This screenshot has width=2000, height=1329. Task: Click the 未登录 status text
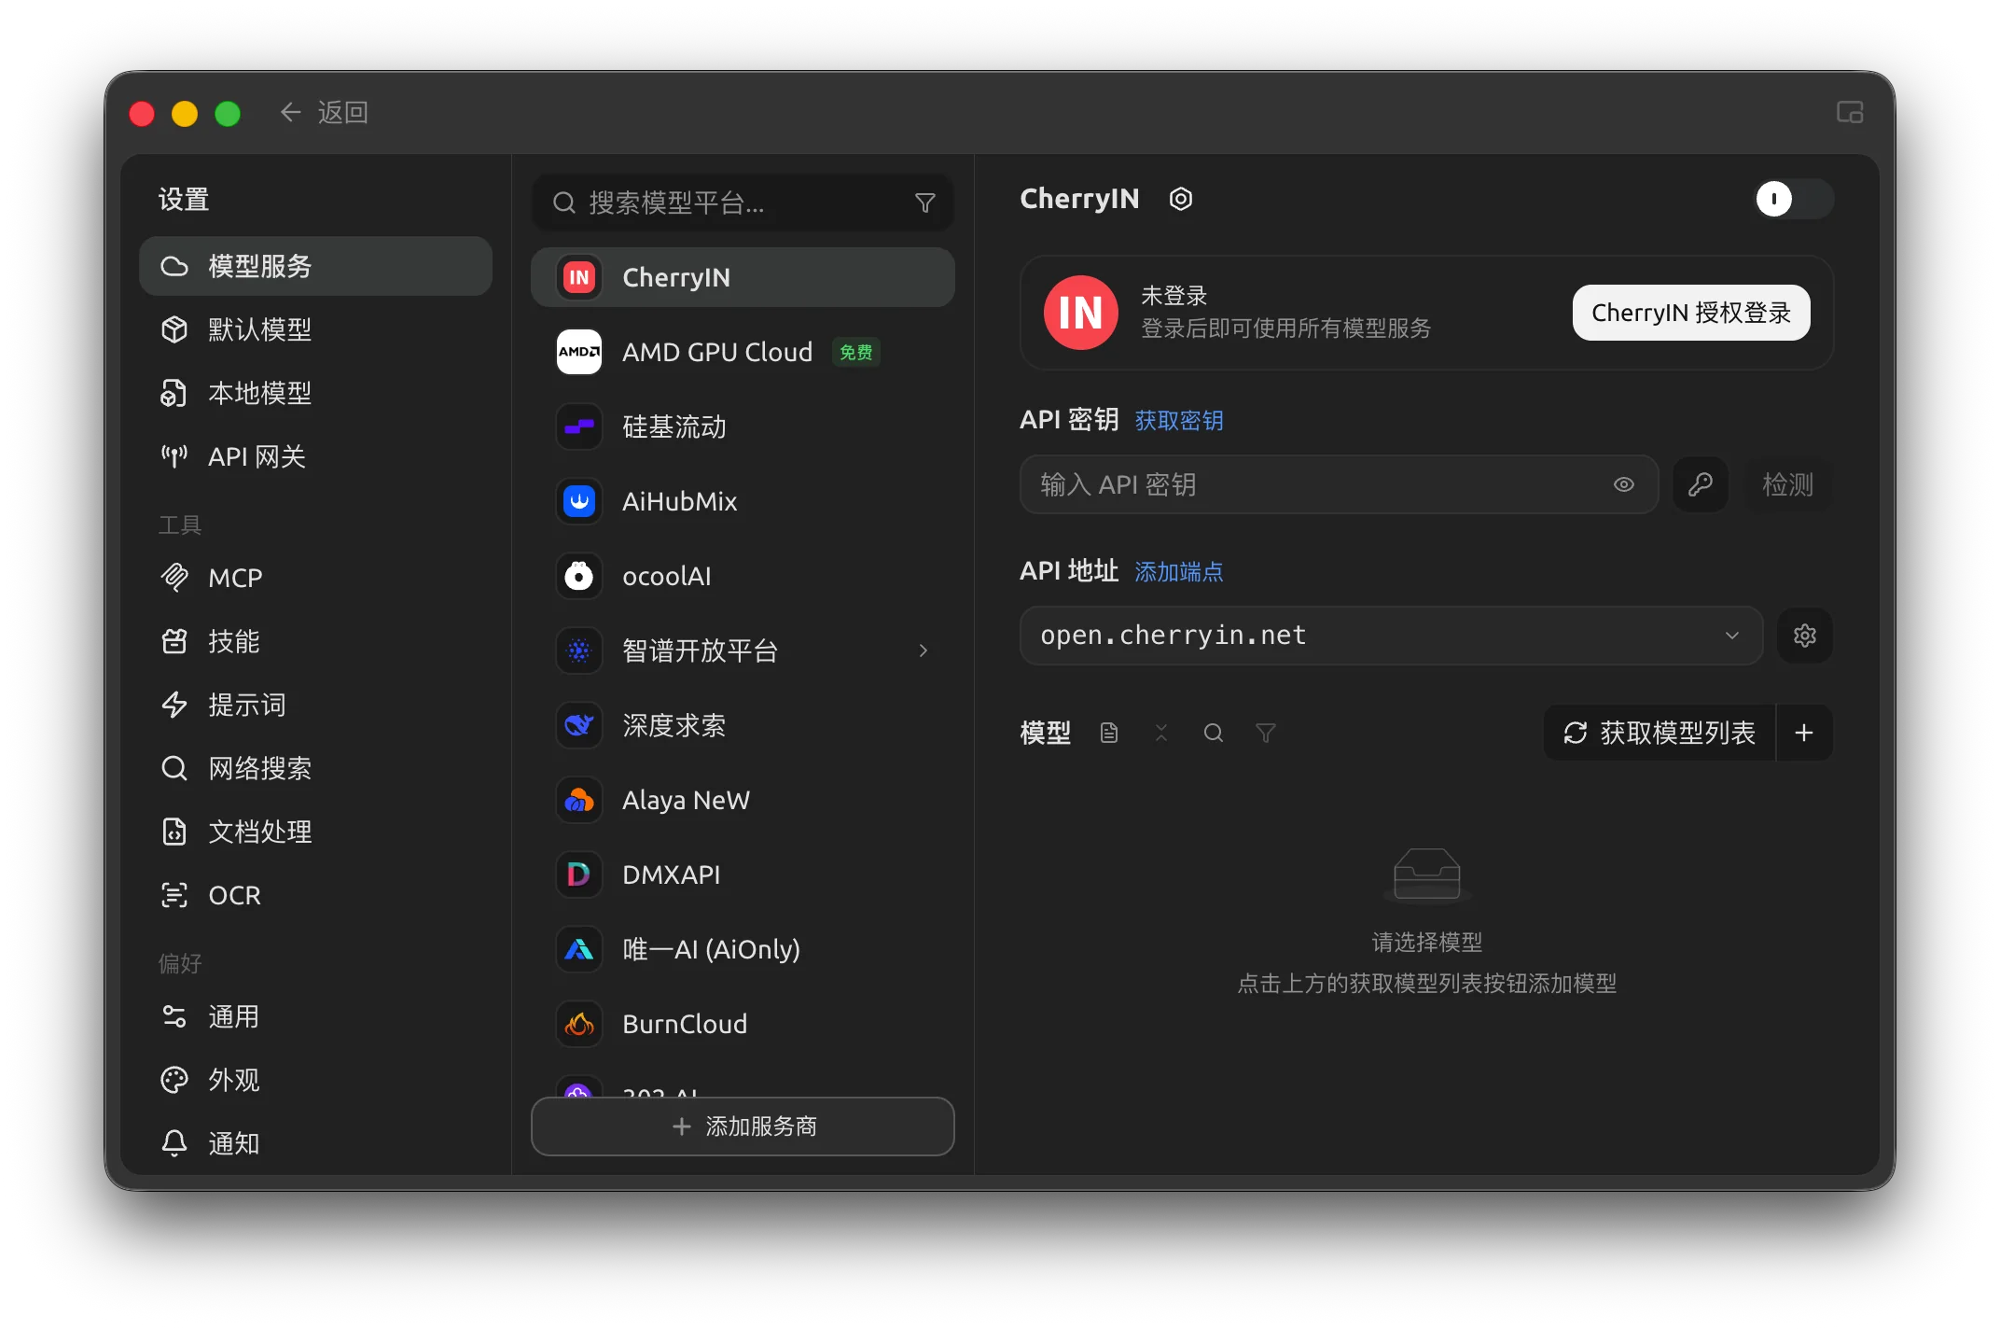tap(1174, 296)
